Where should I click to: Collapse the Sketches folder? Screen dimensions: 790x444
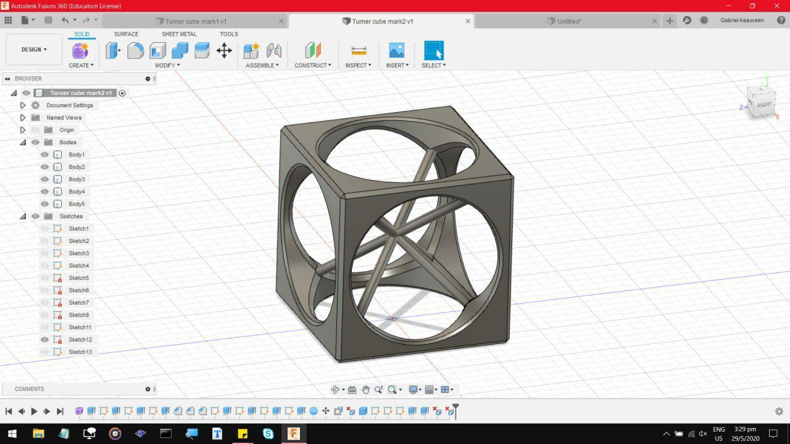[23, 216]
